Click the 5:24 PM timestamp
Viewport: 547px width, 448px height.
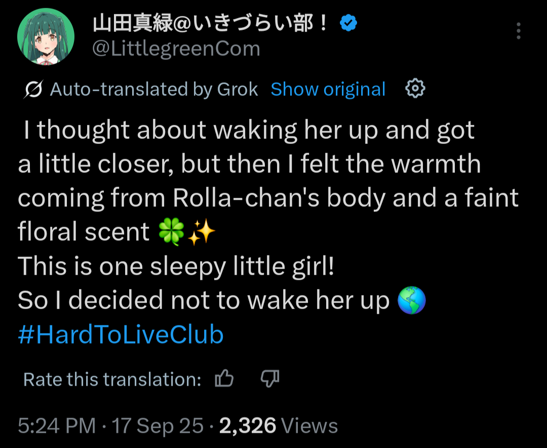coord(57,426)
